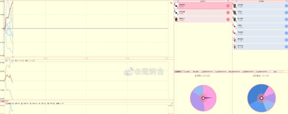This screenshot has height=114, width=288.
Task: Click the blue rank circle in 半导体 row
Action: pos(286,13)
